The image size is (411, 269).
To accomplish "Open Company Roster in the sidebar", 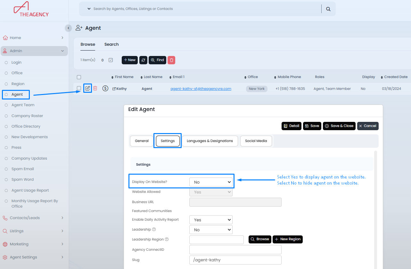I will 27,116.
